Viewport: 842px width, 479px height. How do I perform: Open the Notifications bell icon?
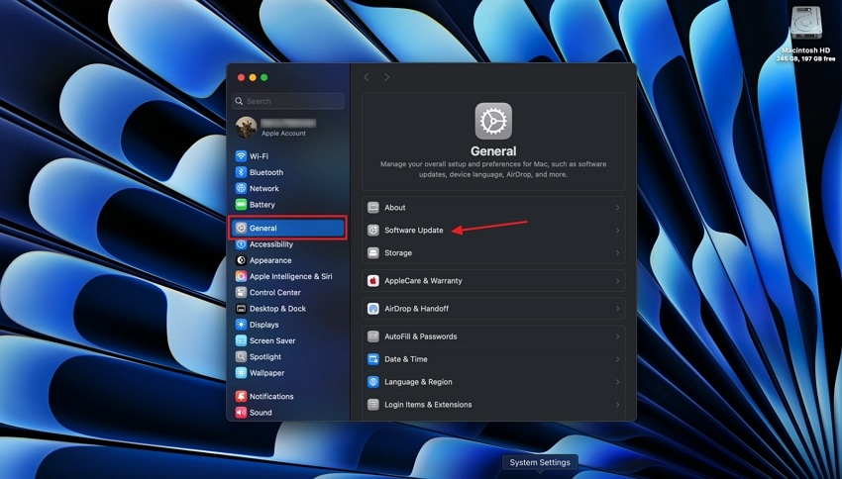[241, 397]
